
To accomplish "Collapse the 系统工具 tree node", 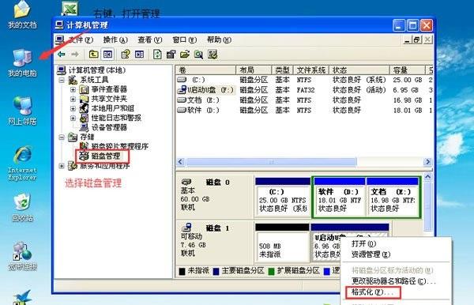I will pyautogui.click(x=62, y=80).
